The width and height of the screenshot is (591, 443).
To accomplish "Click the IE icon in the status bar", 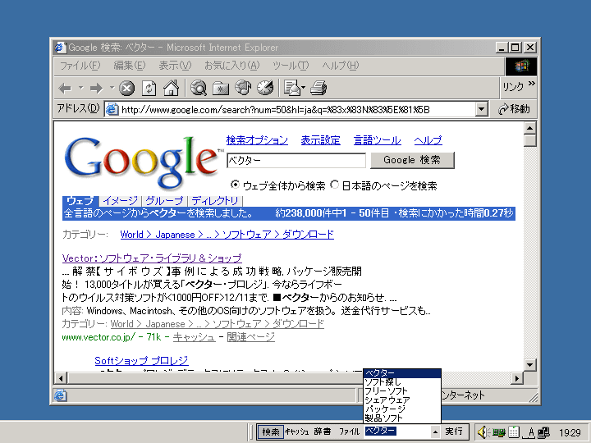I will click(60, 395).
